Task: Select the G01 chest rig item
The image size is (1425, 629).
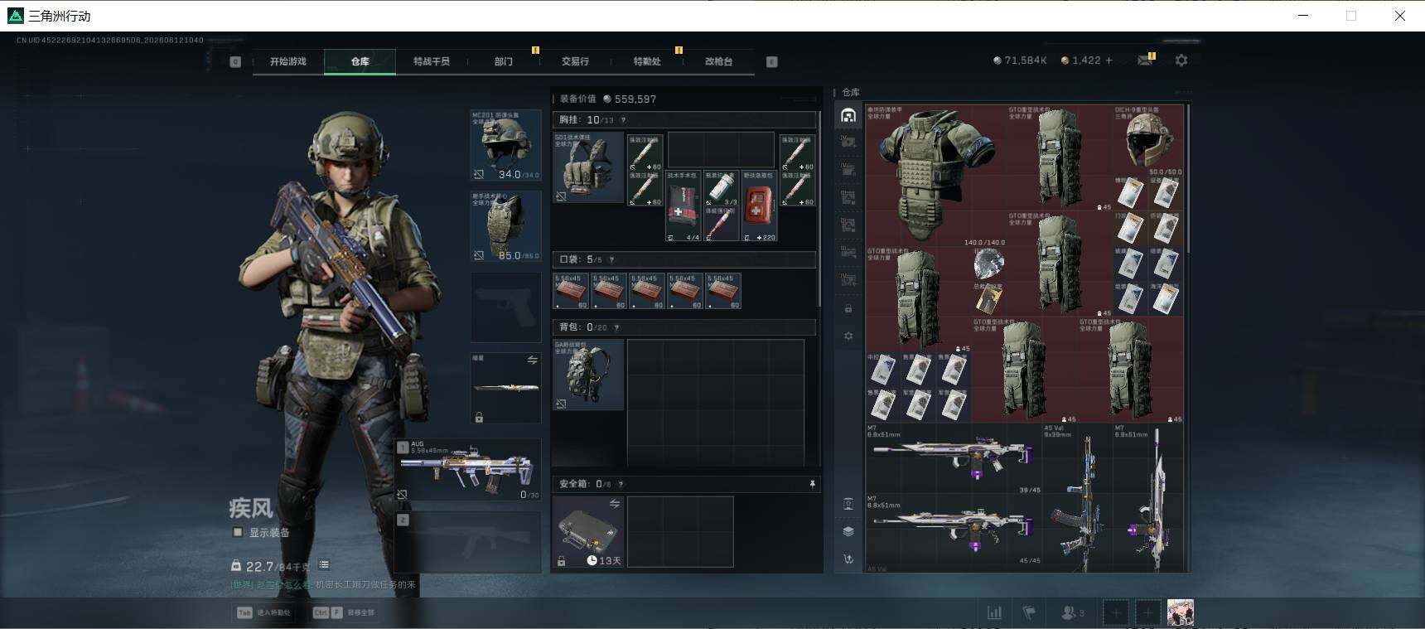Action: [x=588, y=167]
